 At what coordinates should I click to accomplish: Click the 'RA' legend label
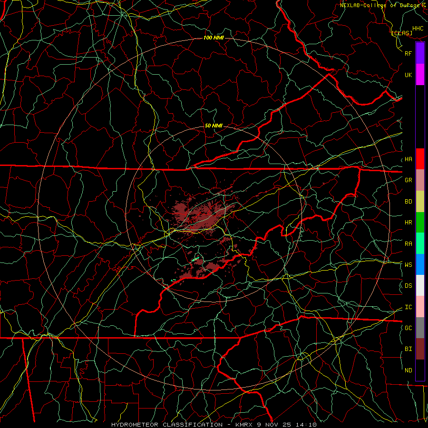(409, 244)
